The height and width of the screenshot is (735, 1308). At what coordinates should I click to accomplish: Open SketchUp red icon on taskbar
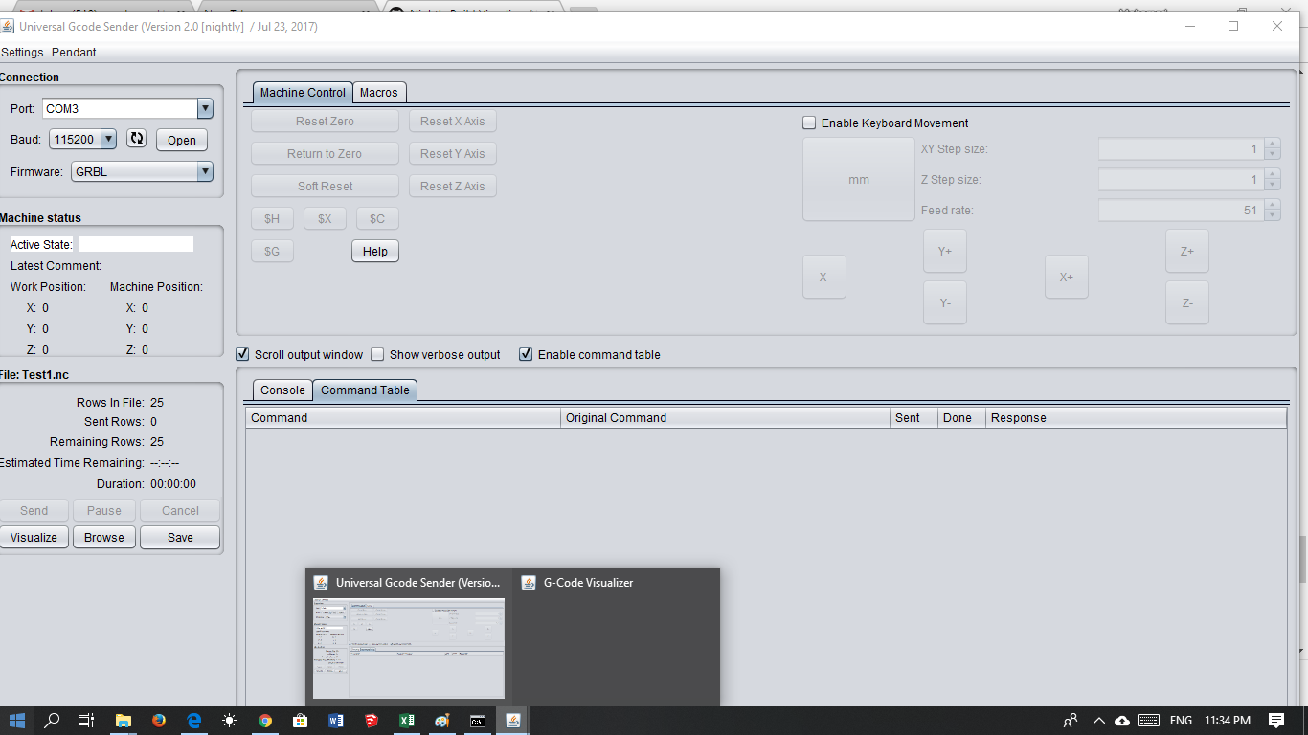click(x=372, y=721)
